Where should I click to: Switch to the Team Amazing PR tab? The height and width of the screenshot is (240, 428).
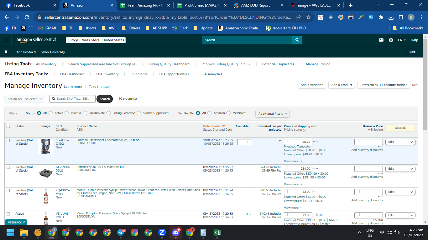click(145, 5)
